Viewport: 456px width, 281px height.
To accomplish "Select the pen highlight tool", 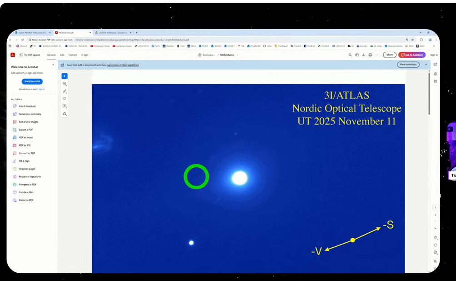I will 65,91.
